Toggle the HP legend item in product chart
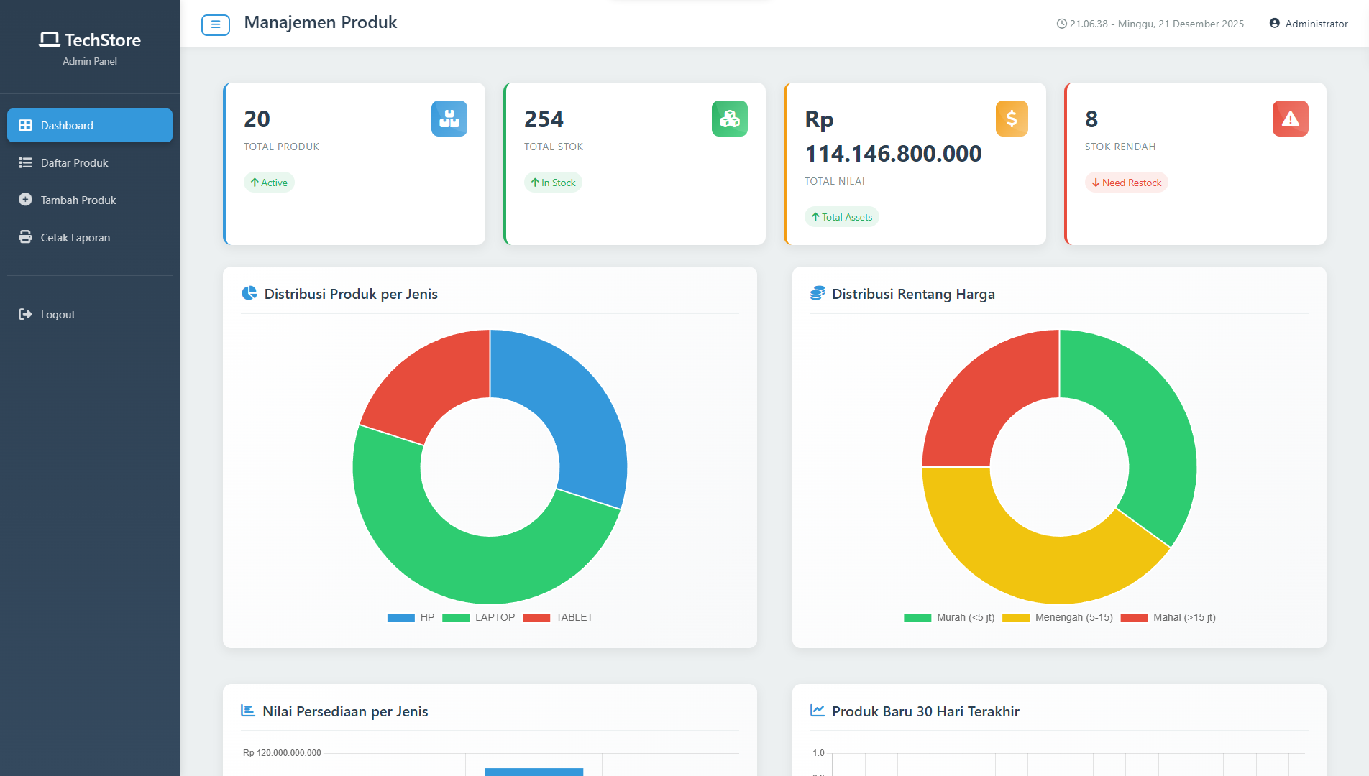 (x=411, y=618)
